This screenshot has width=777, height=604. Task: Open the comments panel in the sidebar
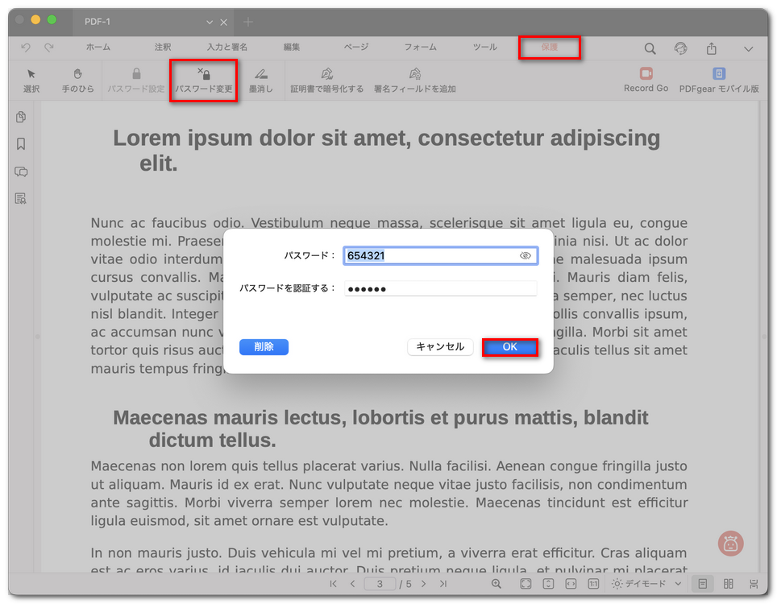(x=20, y=172)
